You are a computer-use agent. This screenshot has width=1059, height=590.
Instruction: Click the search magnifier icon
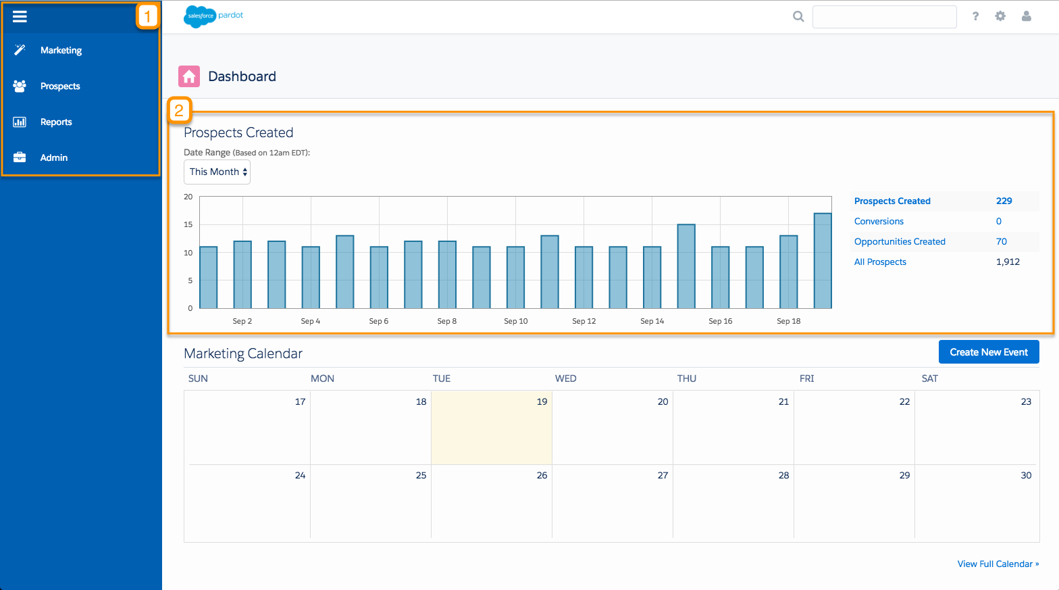[x=798, y=16]
